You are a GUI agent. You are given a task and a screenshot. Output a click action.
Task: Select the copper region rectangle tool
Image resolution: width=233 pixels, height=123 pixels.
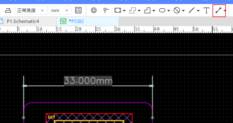click(118, 10)
